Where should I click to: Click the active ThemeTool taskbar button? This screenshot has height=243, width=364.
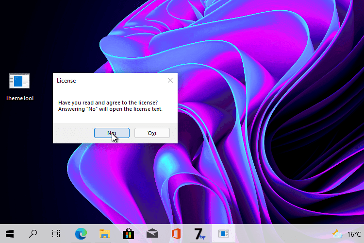click(223, 234)
